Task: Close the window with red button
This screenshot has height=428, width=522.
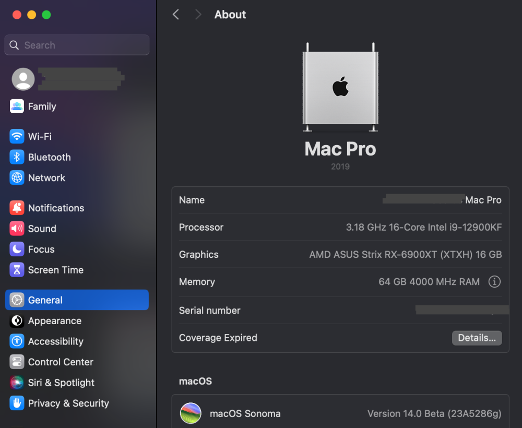Action: [17, 15]
